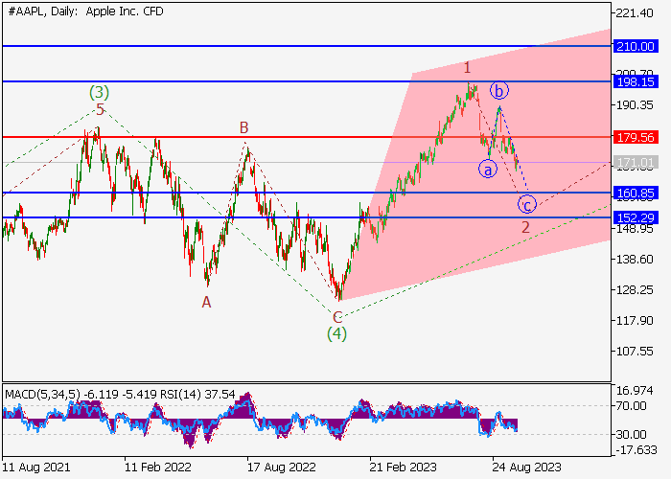Image resolution: width=671 pixels, height=479 pixels.
Task: Click the 190.35 price axis value
Action: click(635, 105)
